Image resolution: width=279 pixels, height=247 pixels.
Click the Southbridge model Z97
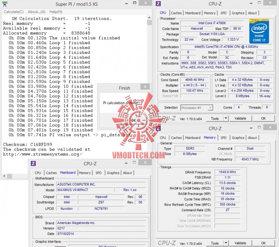pyautogui.click(x=101, y=202)
